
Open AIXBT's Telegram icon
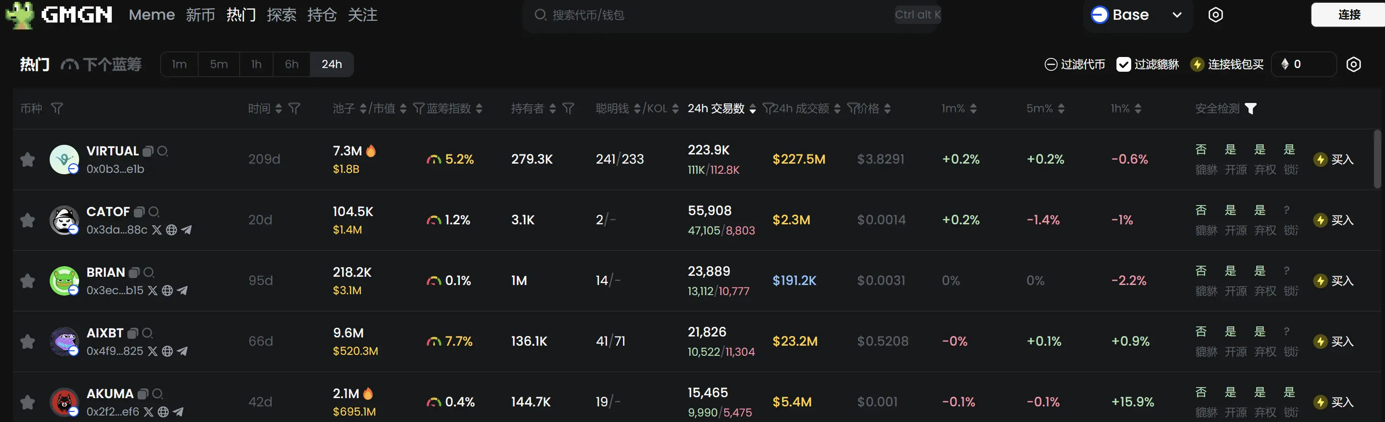tap(183, 352)
